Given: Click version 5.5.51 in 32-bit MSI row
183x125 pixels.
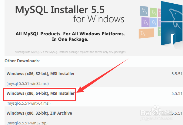Looking at the screenshot, I should 177,74.
